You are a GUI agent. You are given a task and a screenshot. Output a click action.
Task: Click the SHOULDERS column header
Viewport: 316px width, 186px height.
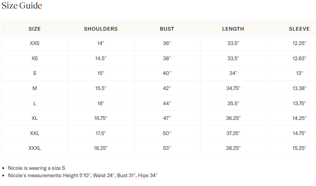(x=101, y=29)
